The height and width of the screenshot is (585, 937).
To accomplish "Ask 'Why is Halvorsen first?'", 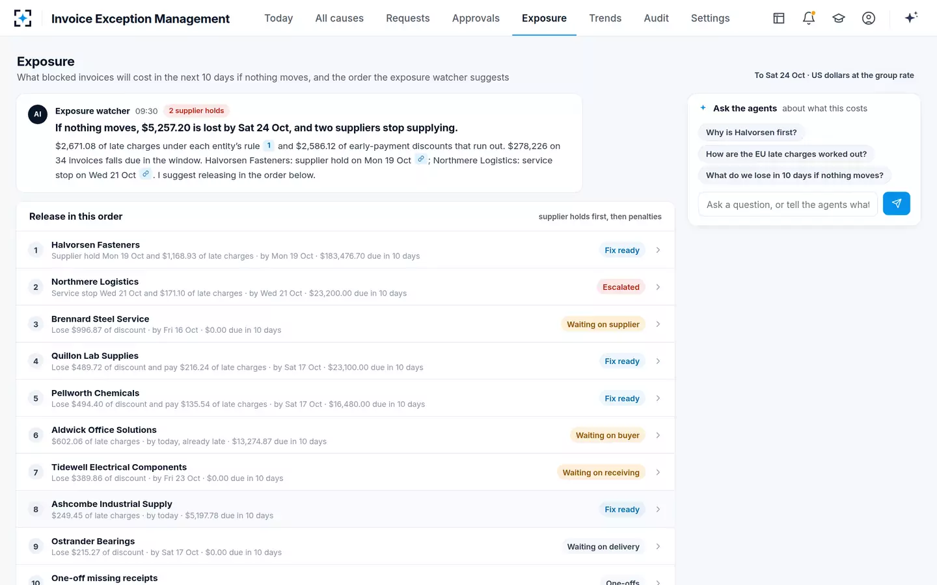I will (x=752, y=133).
